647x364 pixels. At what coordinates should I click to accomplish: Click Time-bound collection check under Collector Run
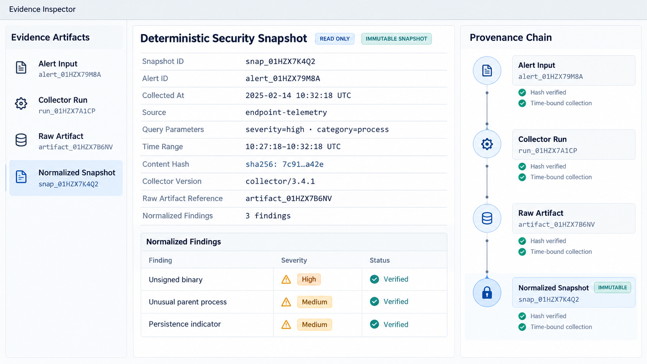click(x=522, y=177)
